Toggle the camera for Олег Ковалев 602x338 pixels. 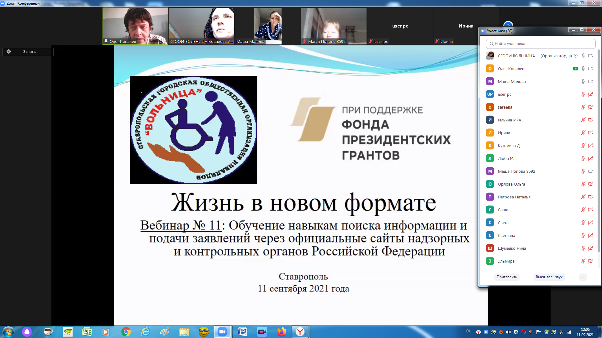591,69
